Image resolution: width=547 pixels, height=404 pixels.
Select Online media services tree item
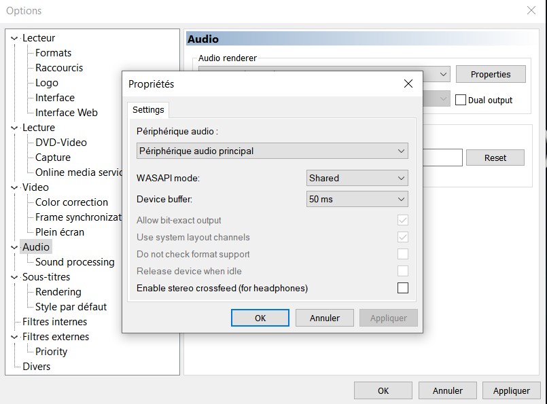click(x=79, y=172)
